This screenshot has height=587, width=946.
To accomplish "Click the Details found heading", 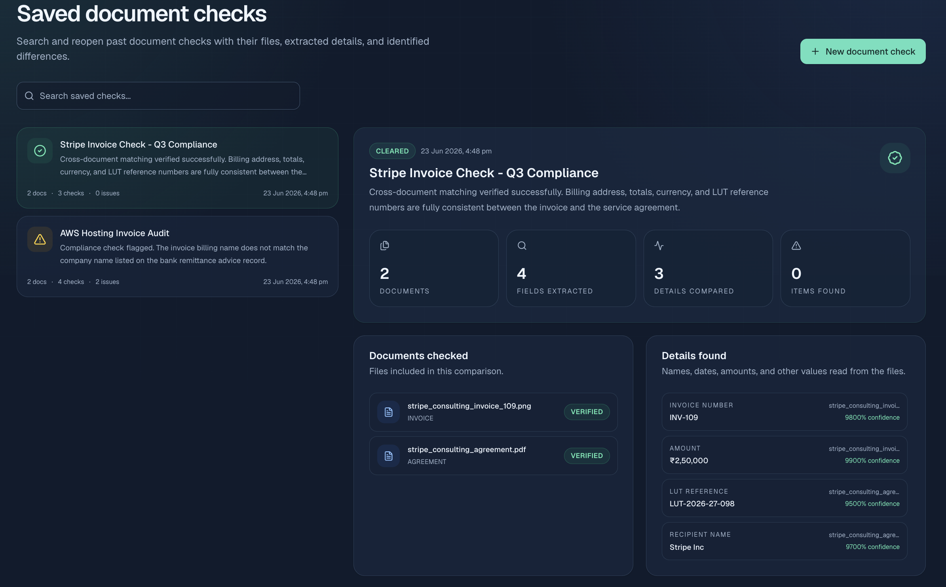I will pos(694,356).
